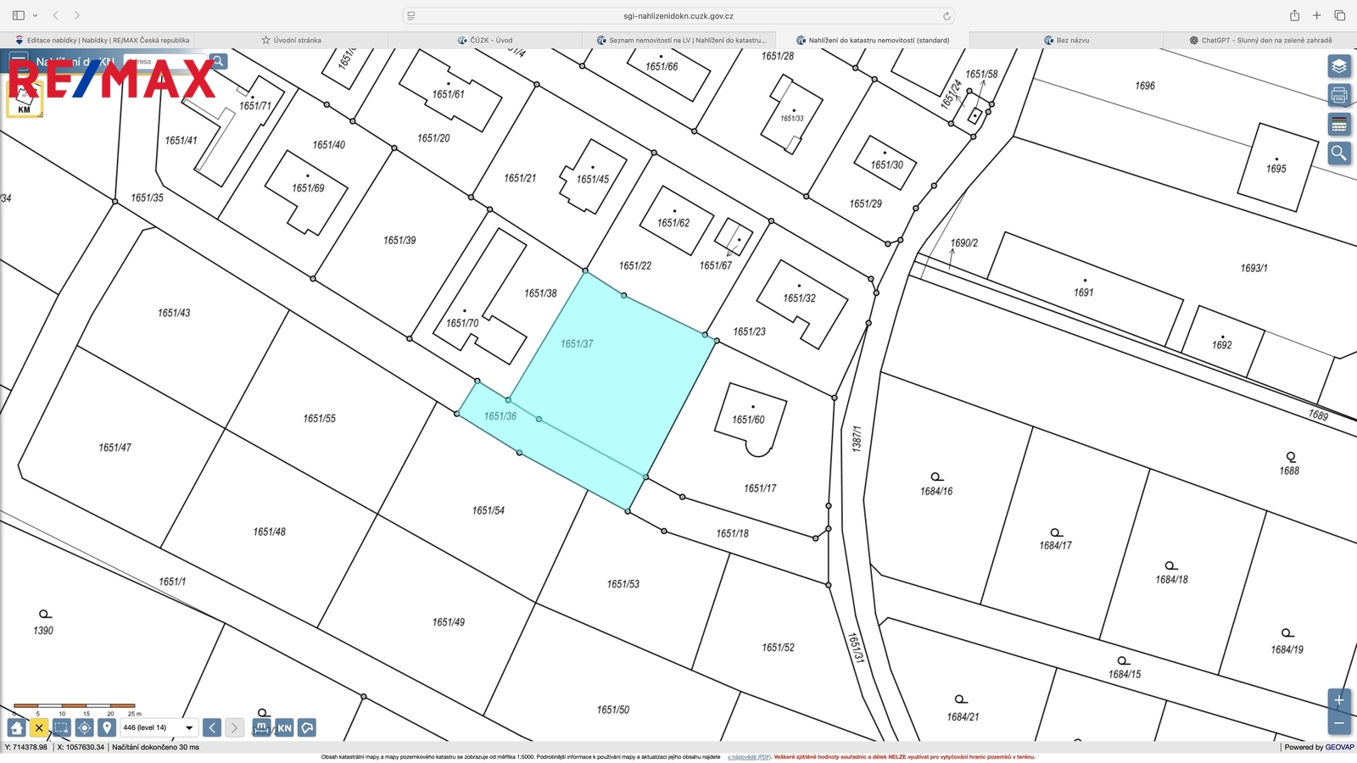1357x763 pixels.
Task: Click the location pin marker tool
Action: [107, 727]
